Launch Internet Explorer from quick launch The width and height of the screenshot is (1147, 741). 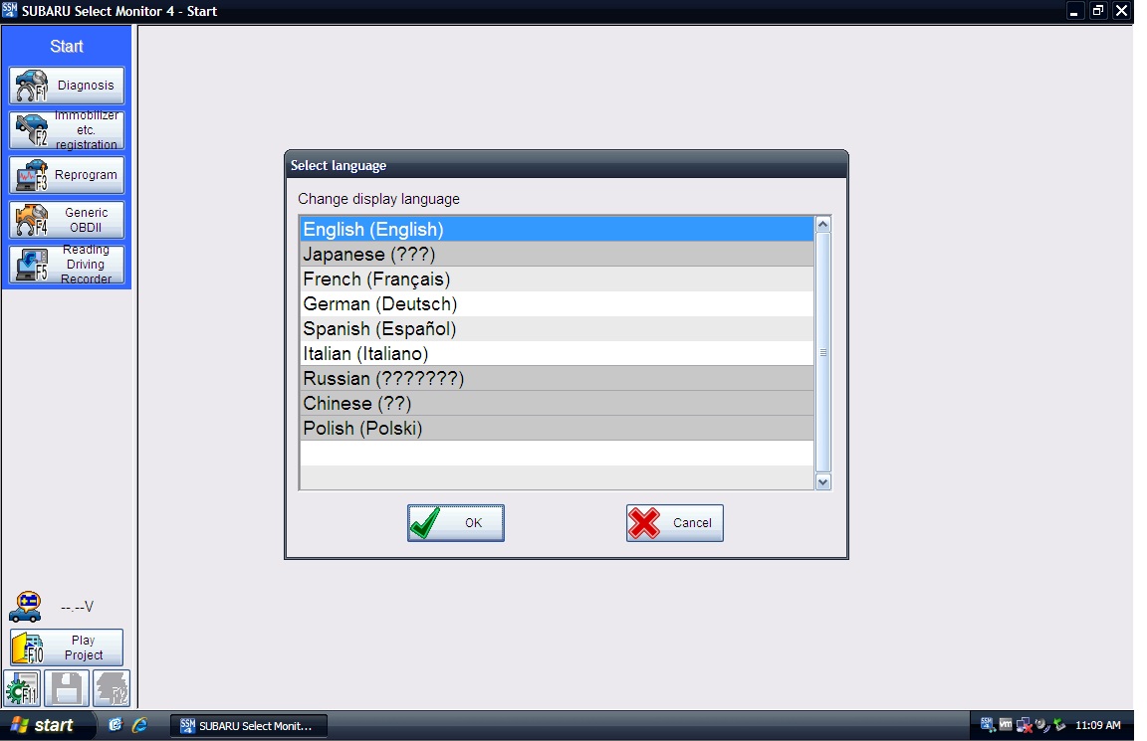139,725
